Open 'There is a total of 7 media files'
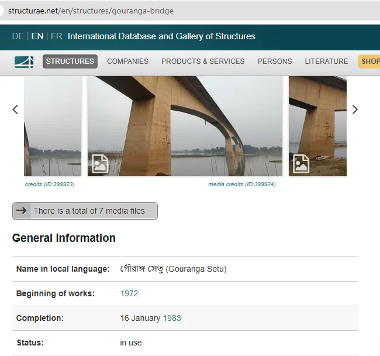 (85, 211)
